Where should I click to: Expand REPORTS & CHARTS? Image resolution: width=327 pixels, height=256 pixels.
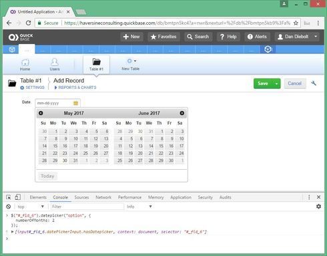click(x=75, y=88)
